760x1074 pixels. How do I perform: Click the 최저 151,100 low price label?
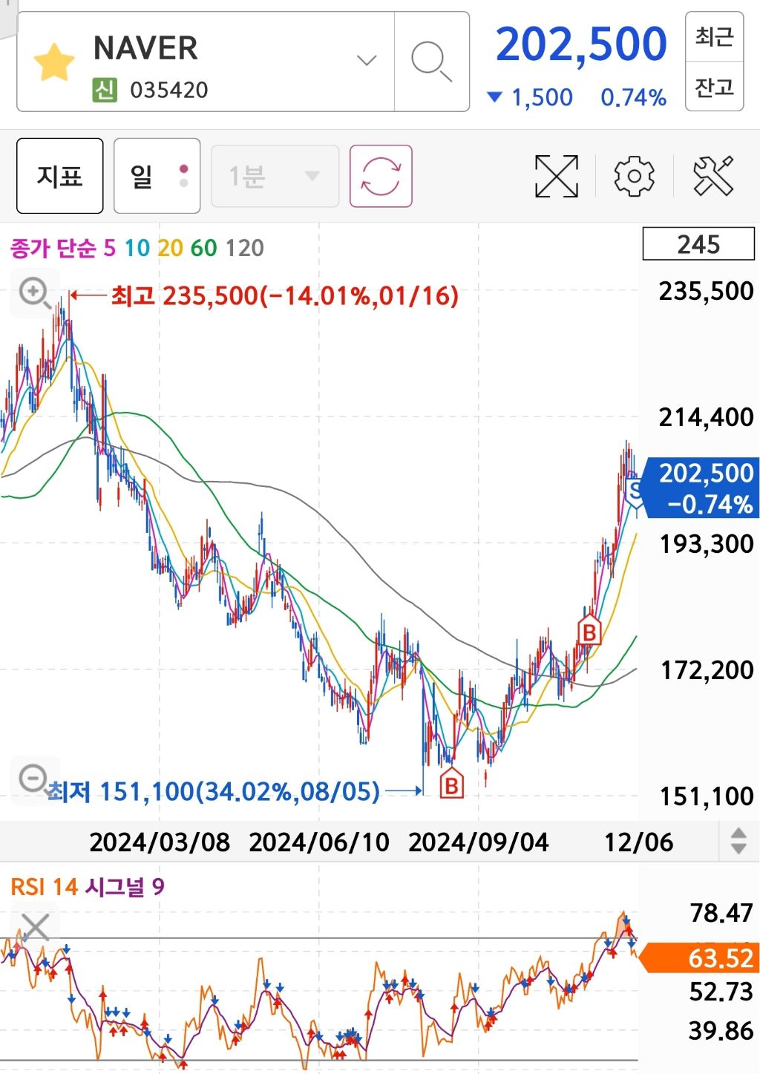point(213,790)
